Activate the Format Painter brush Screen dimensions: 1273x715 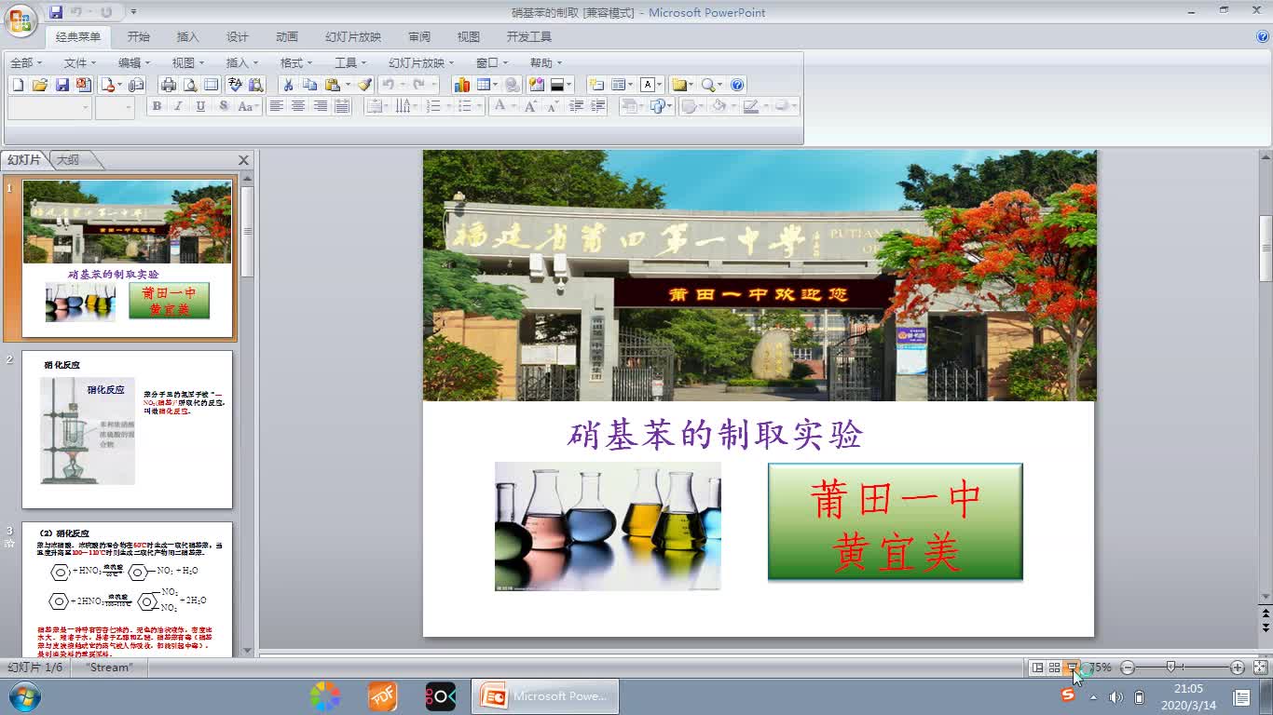(364, 85)
